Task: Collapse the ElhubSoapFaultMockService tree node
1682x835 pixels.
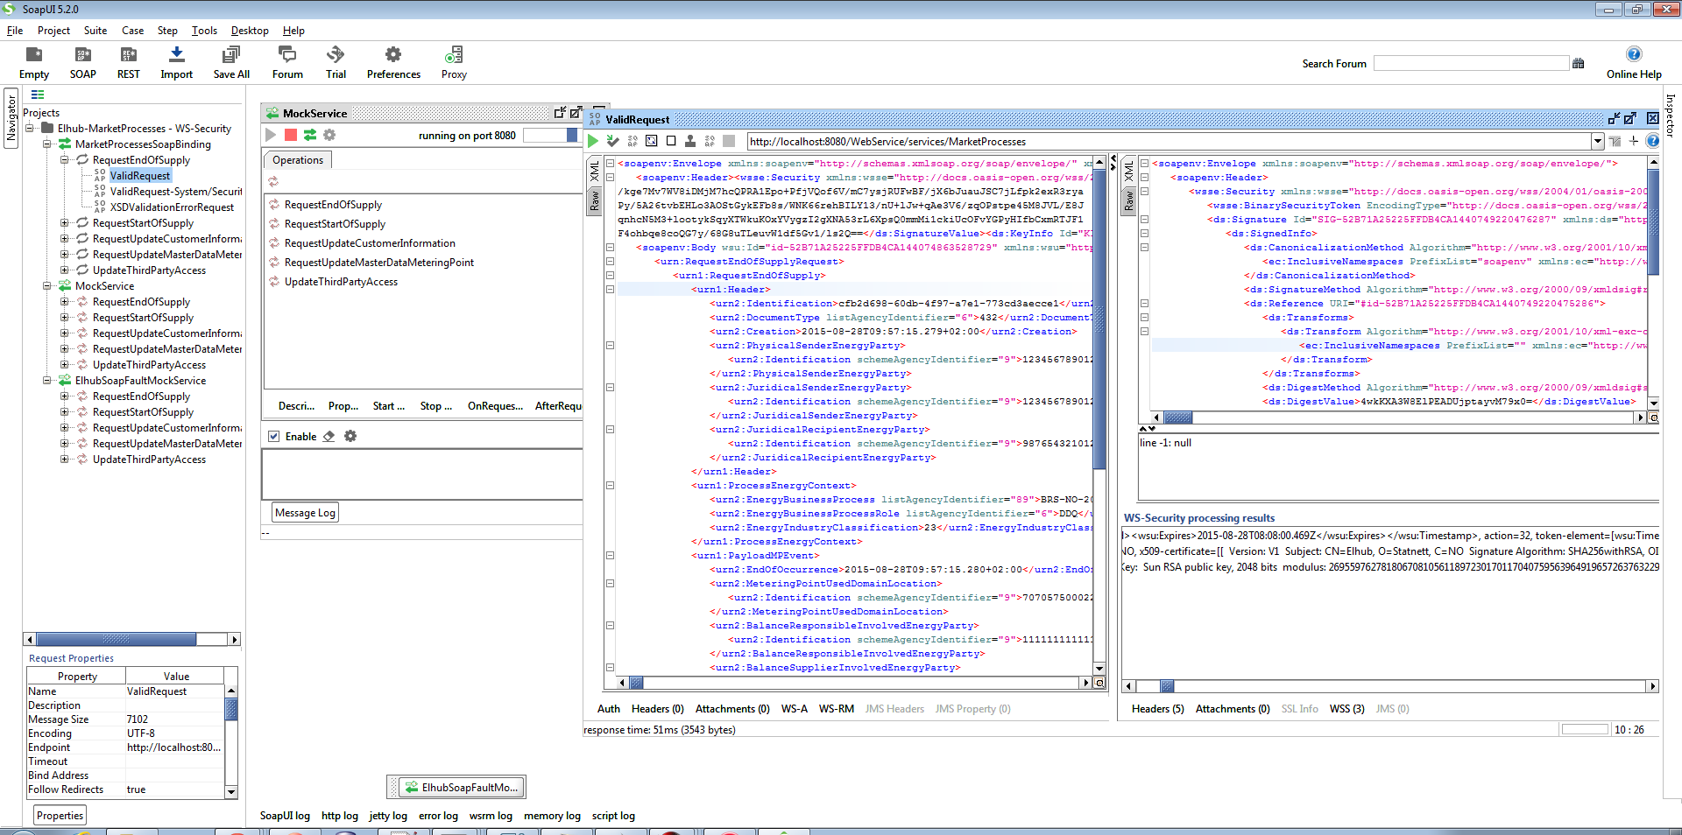Action: tap(47, 381)
